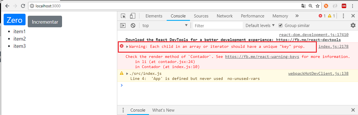Bookmark this page with the star
The height and width of the screenshot is (115, 358).
point(317,6)
